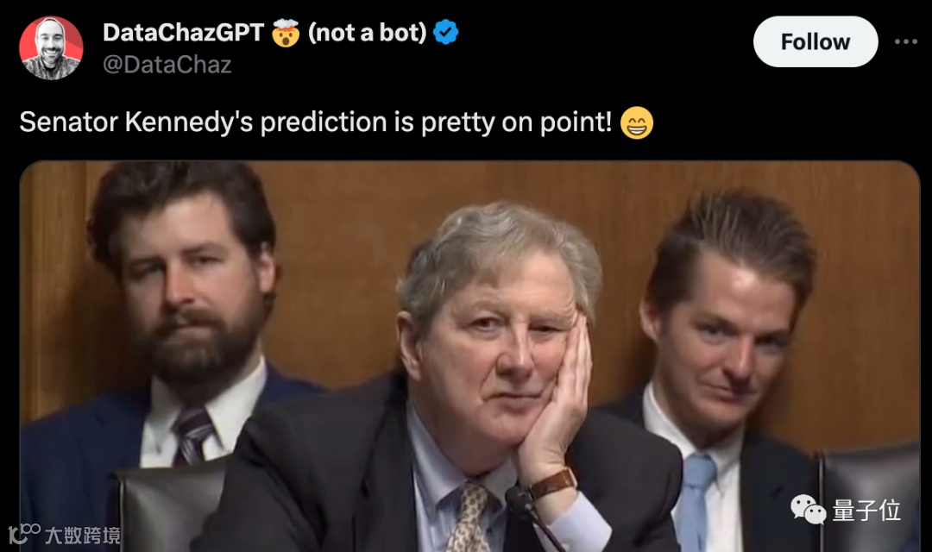Click the leopard print necktie

point(469,516)
